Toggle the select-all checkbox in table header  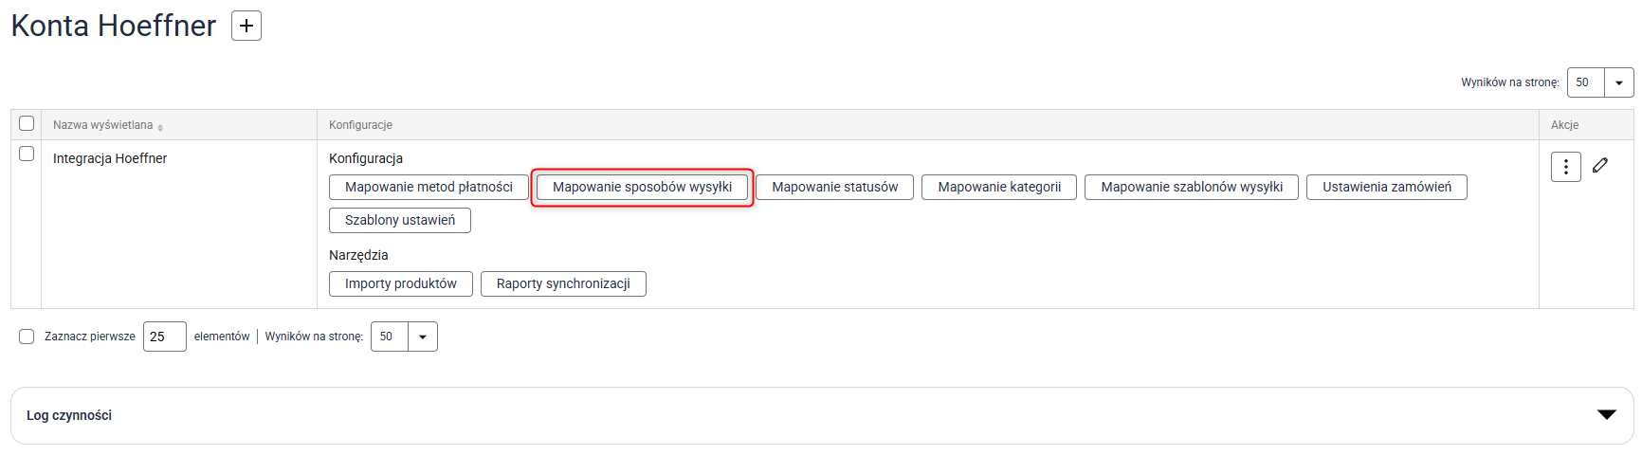click(27, 124)
